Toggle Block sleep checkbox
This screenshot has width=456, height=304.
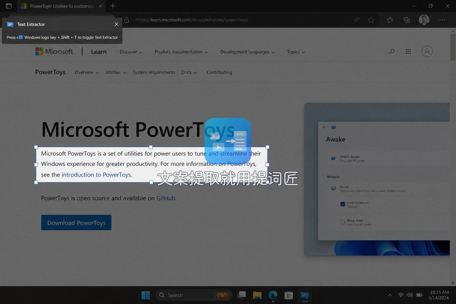343,222
